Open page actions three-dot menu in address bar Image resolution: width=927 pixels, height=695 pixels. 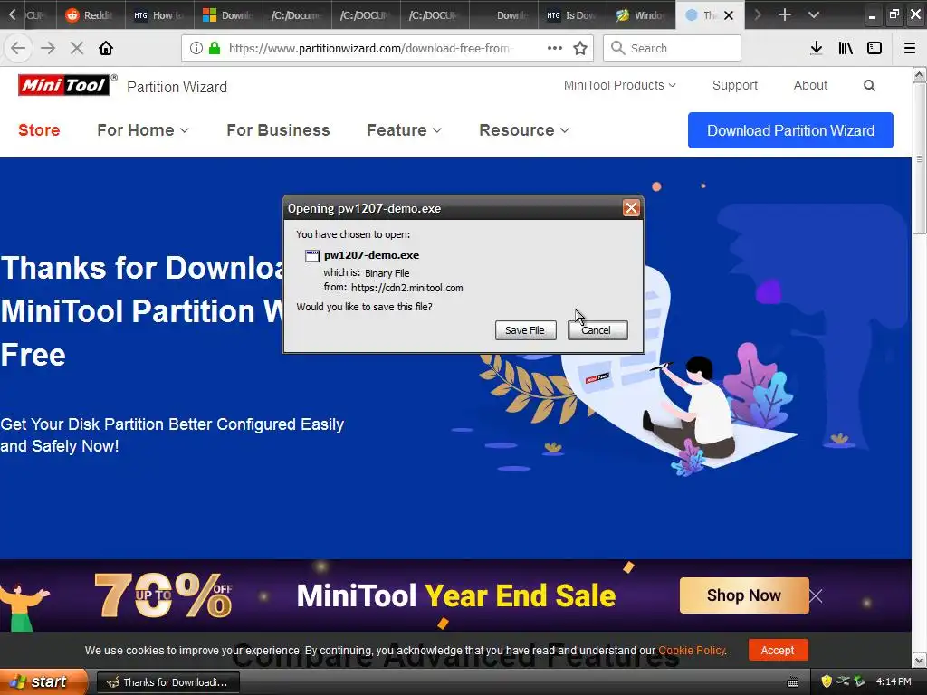(555, 48)
